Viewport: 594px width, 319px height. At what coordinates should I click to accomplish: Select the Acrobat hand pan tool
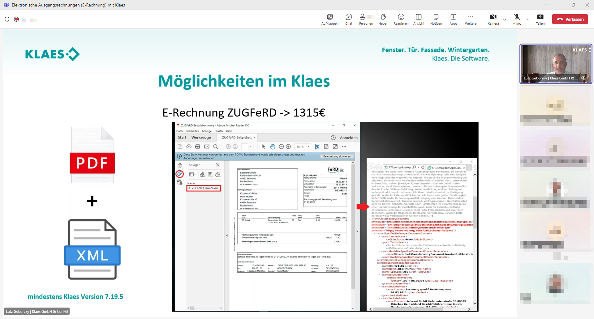(x=273, y=147)
